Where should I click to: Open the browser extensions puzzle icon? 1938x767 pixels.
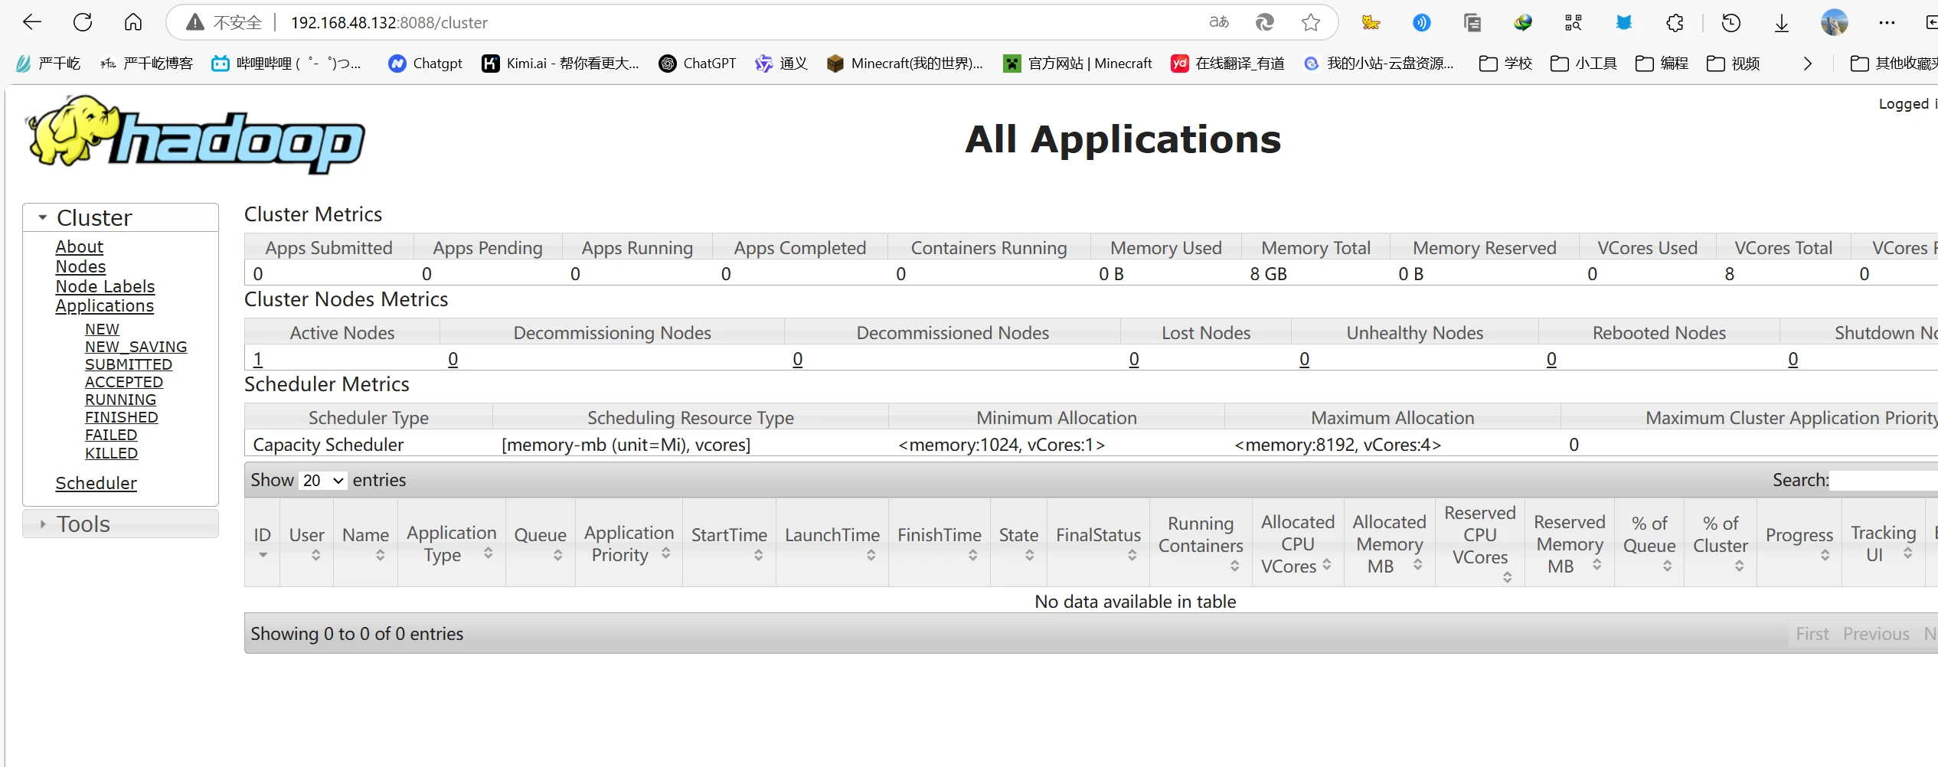point(1675,22)
